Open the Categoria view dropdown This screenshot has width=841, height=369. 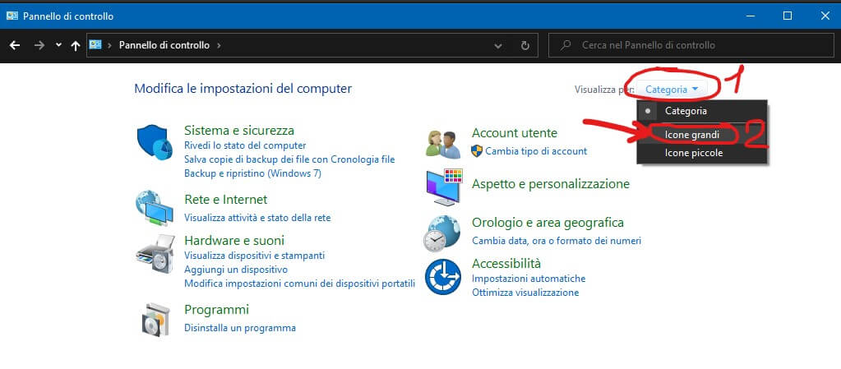(672, 89)
